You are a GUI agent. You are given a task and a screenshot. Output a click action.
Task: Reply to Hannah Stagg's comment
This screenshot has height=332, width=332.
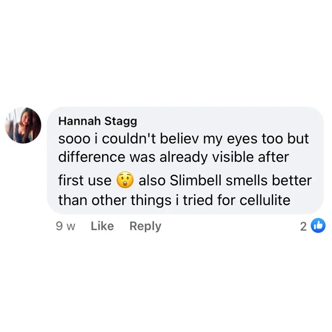pos(145,226)
